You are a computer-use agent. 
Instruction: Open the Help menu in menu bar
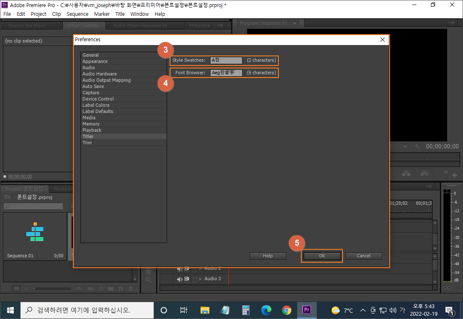(x=160, y=14)
